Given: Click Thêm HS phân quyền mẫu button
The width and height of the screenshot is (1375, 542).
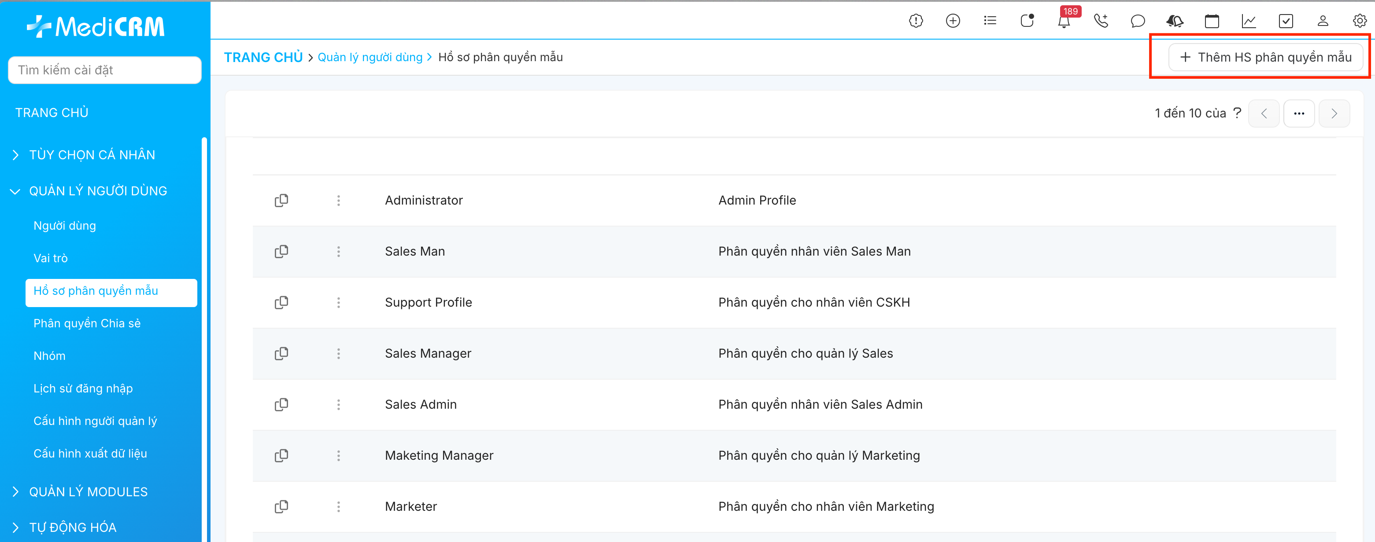Looking at the screenshot, I should click(1266, 57).
